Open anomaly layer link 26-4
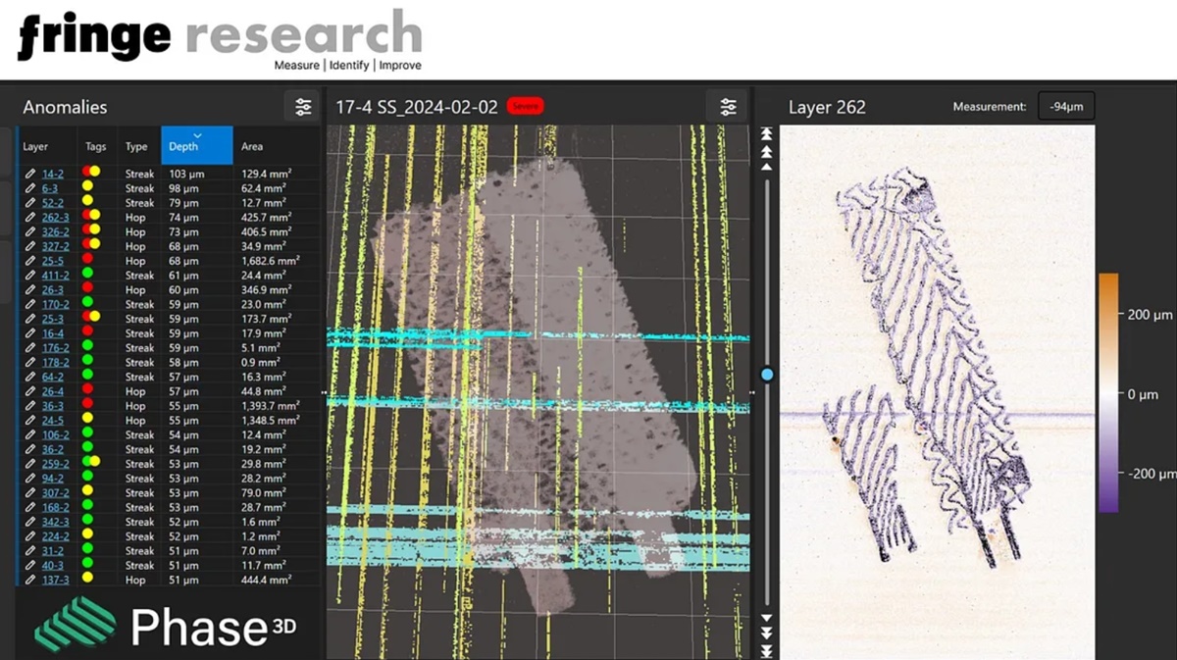The width and height of the screenshot is (1177, 660). pos(53,391)
